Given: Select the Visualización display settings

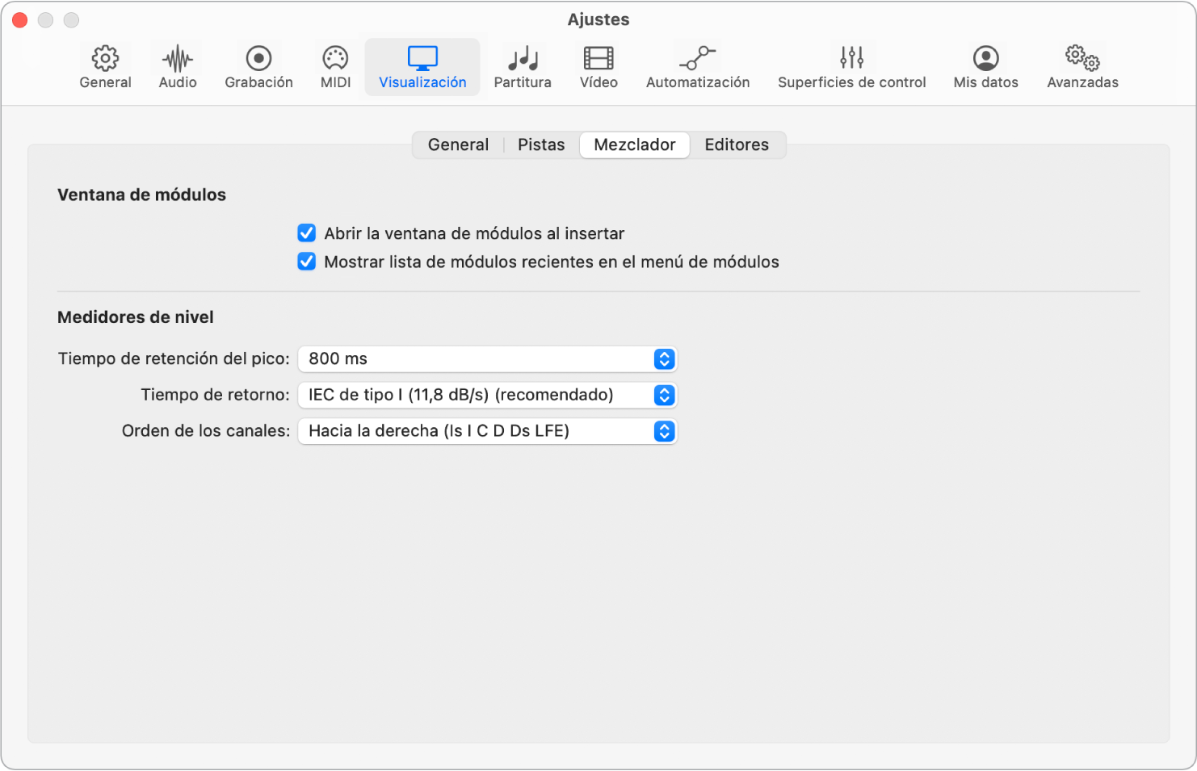Looking at the screenshot, I should pyautogui.click(x=422, y=67).
